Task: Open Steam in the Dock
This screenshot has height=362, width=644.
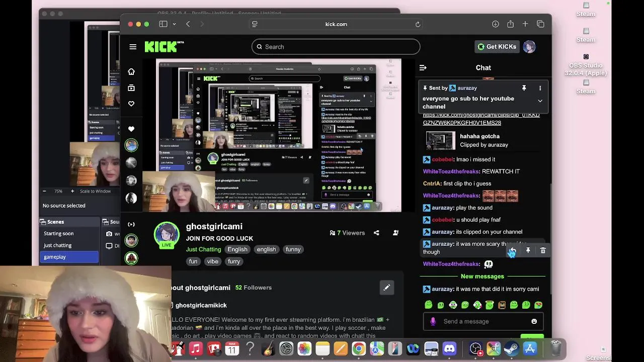Action: tap(512, 348)
